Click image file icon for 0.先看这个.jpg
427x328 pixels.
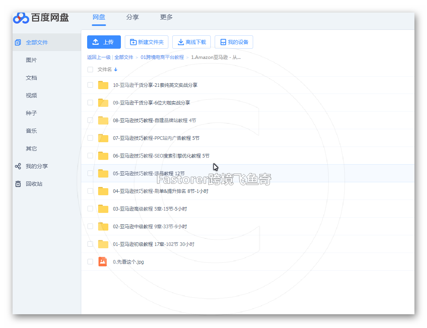pyautogui.click(x=103, y=262)
